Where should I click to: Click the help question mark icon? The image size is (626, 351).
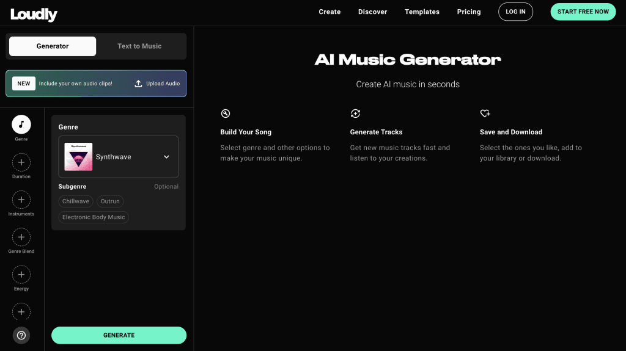[x=21, y=335]
